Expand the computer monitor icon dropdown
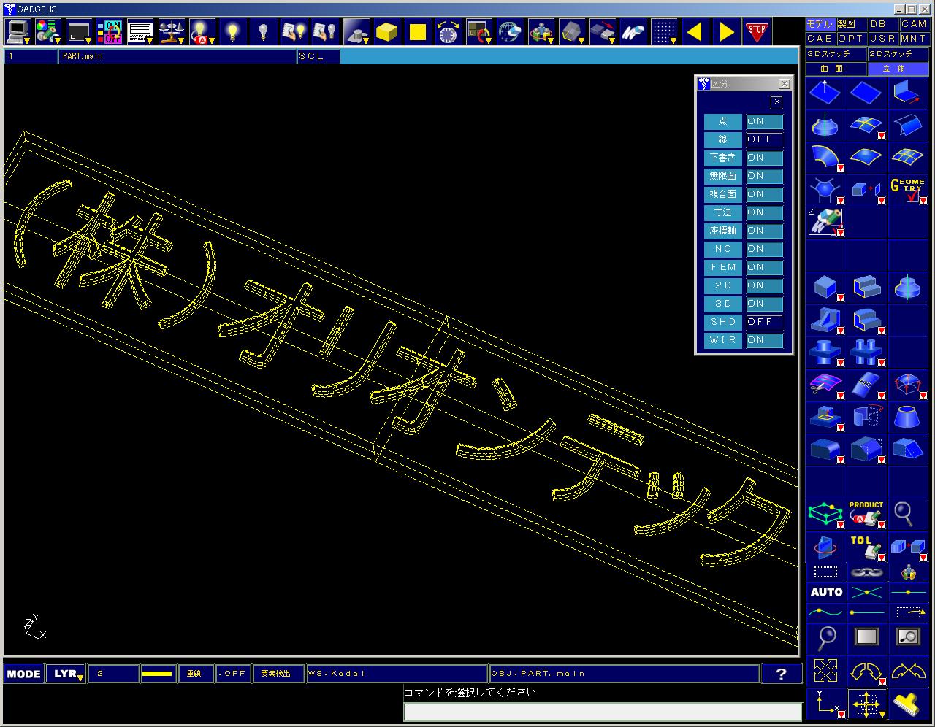Image resolution: width=935 pixels, height=727 pixels. 26,40
